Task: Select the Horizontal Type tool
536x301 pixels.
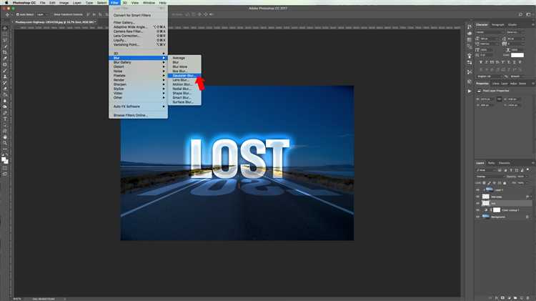Action: tap(5, 119)
